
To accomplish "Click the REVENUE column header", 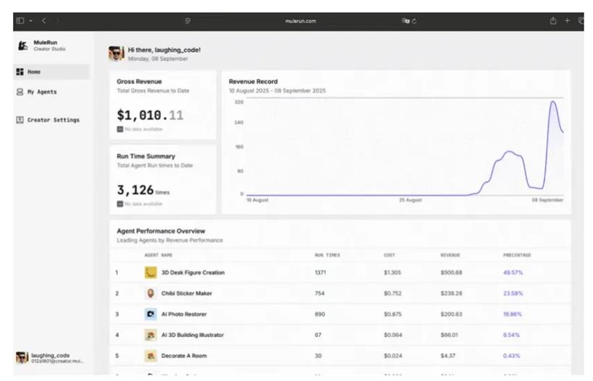I will pos(450,255).
